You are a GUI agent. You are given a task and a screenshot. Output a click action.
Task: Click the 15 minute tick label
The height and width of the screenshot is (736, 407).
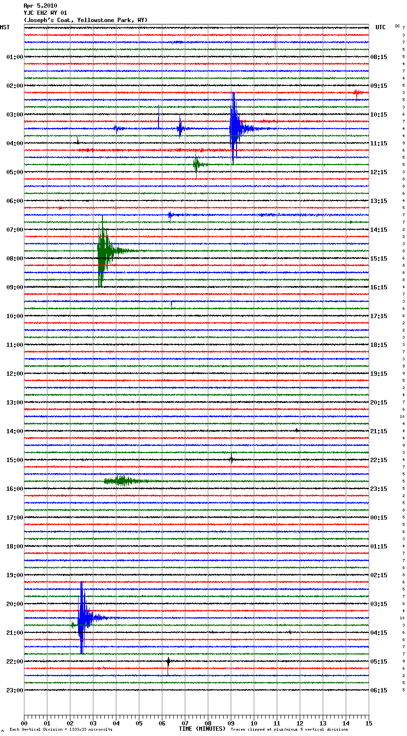pos(369,723)
